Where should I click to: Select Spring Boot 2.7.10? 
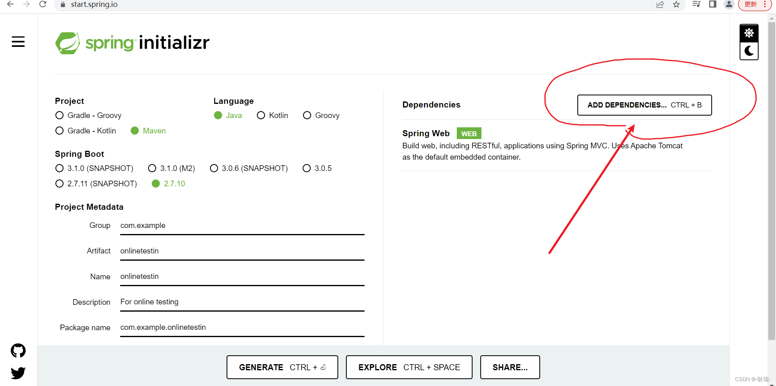point(168,184)
